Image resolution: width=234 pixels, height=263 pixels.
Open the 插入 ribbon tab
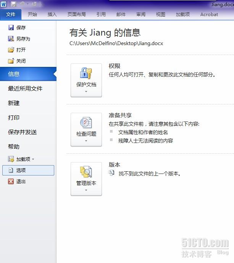tap(52, 15)
